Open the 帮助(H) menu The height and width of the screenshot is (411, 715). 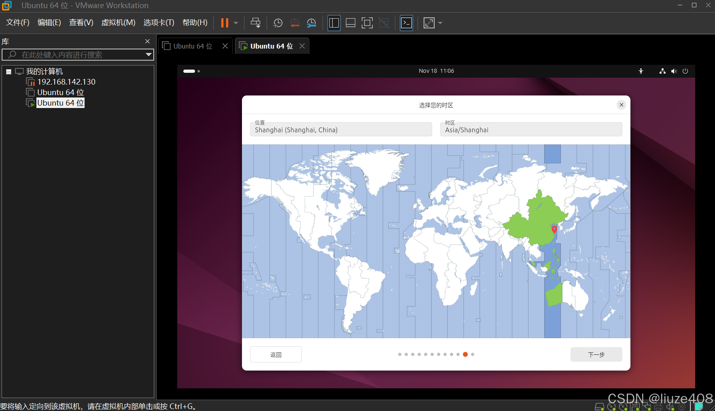pyautogui.click(x=195, y=23)
